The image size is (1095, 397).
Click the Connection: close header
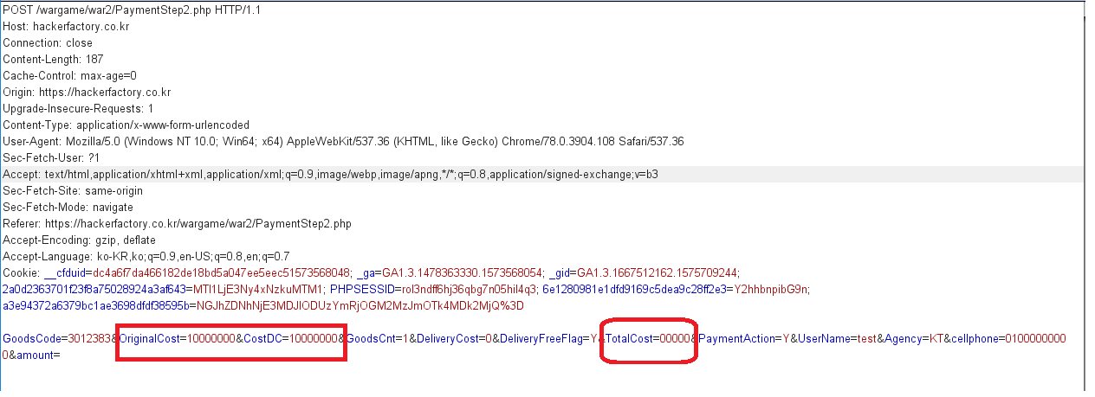point(47,42)
